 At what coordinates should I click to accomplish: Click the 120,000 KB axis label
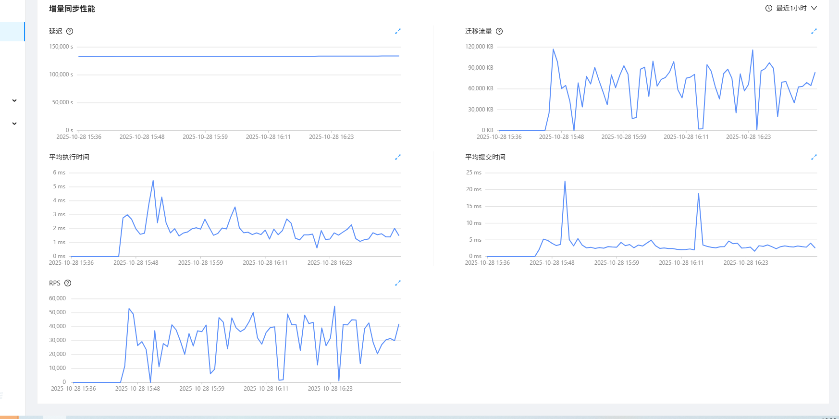pos(479,47)
